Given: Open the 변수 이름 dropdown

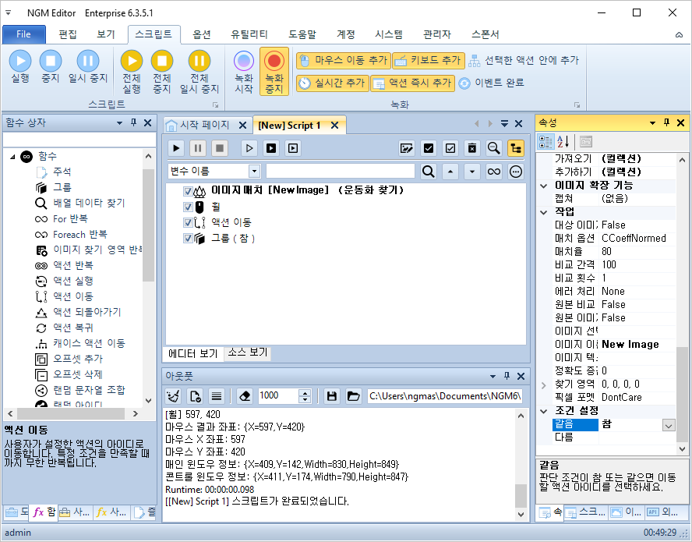Looking at the screenshot, I should pyautogui.click(x=254, y=172).
